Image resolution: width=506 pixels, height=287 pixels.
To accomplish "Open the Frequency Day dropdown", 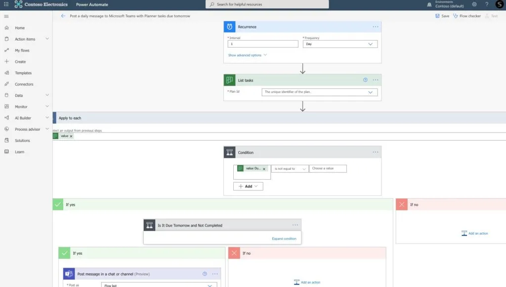I will [340, 44].
